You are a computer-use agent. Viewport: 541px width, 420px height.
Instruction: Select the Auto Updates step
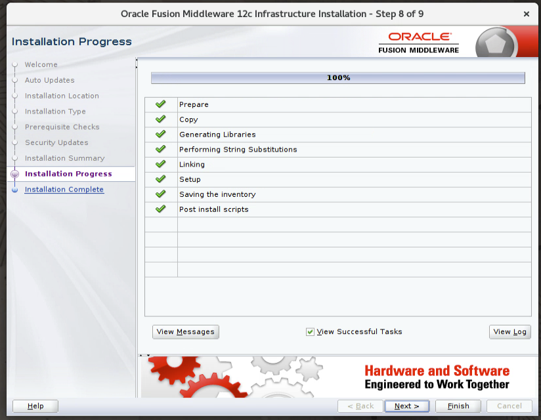[x=50, y=80]
